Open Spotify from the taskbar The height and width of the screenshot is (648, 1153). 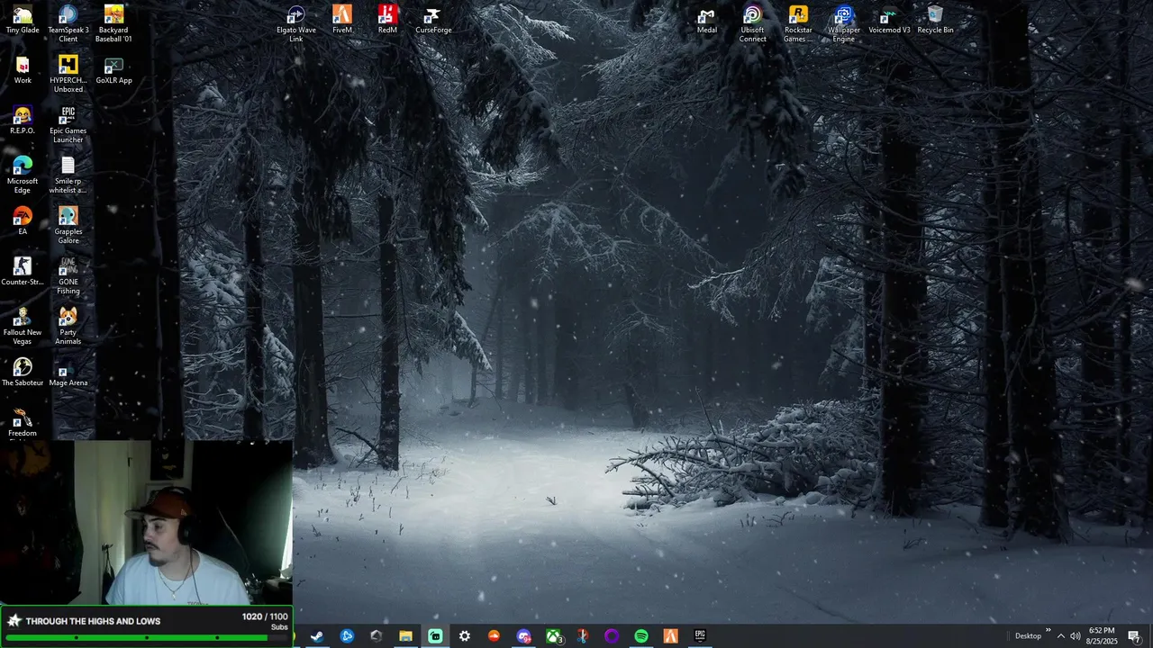point(641,636)
